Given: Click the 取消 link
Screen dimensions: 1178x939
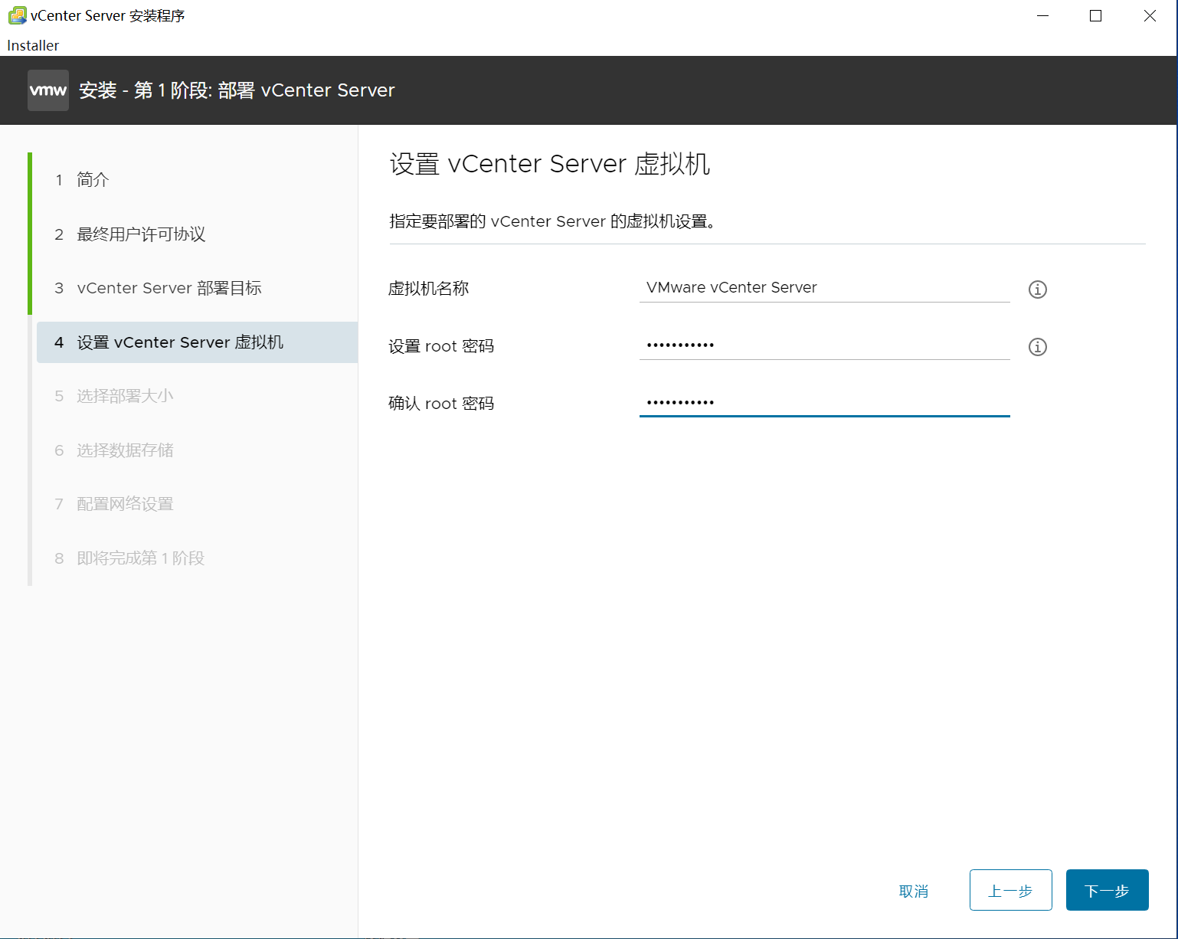Looking at the screenshot, I should coord(914,891).
